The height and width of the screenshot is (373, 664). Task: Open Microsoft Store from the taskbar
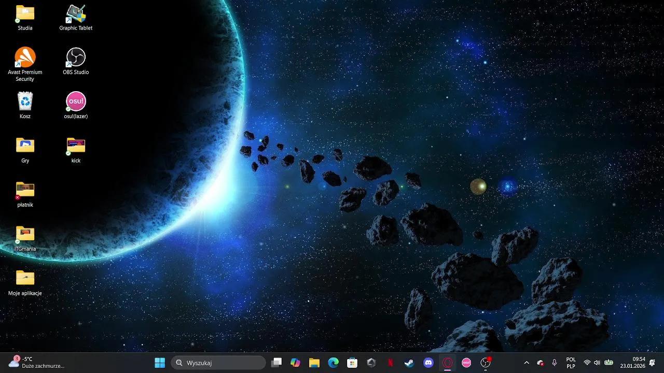pyautogui.click(x=352, y=363)
